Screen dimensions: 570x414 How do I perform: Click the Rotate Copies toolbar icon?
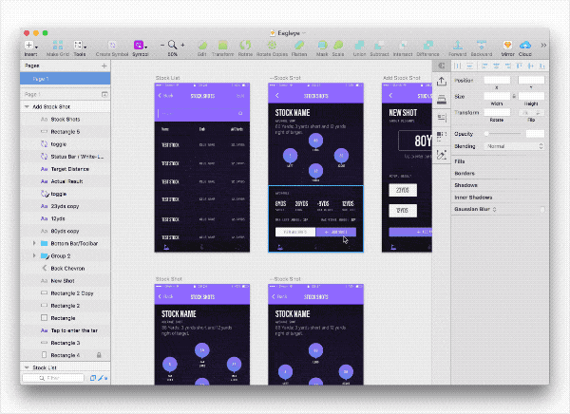[272, 45]
